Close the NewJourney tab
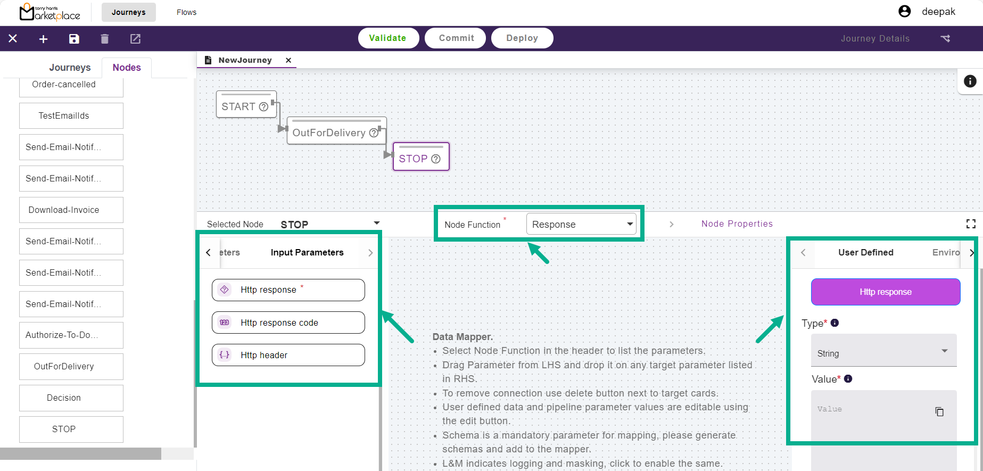 click(288, 60)
